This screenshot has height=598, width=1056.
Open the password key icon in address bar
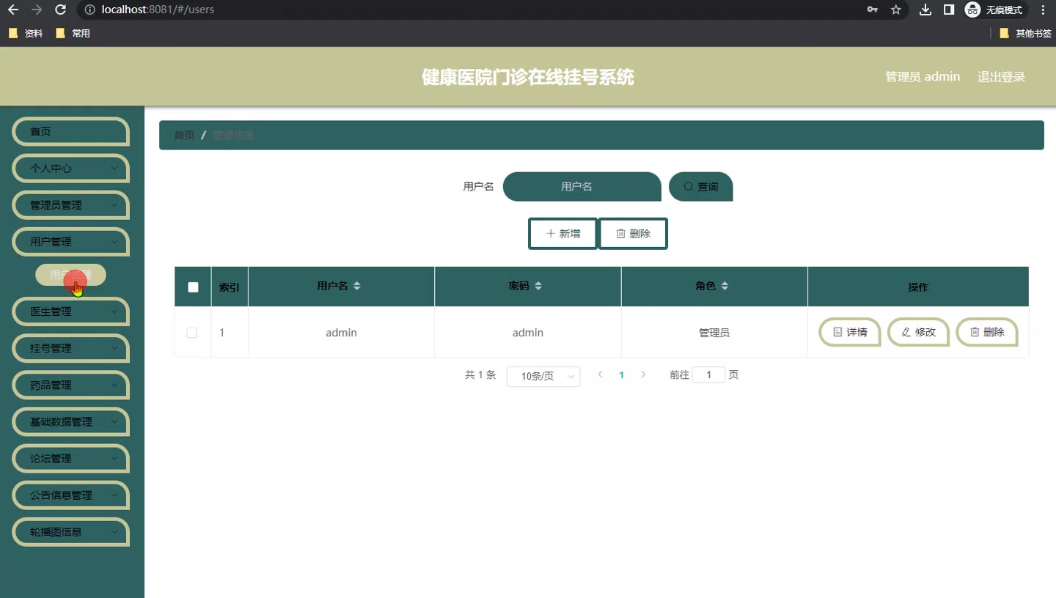[872, 10]
